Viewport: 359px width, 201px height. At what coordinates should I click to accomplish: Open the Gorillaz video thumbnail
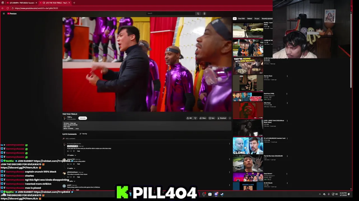pyautogui.click(x=248, y=30)
